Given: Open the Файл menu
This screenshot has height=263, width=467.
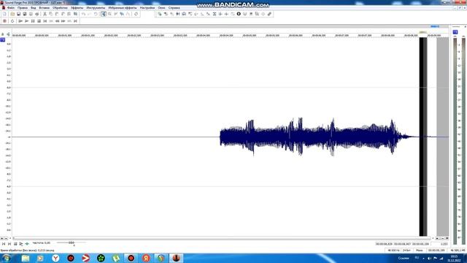Looking at the screenshot, I should [x=11, y=8].
